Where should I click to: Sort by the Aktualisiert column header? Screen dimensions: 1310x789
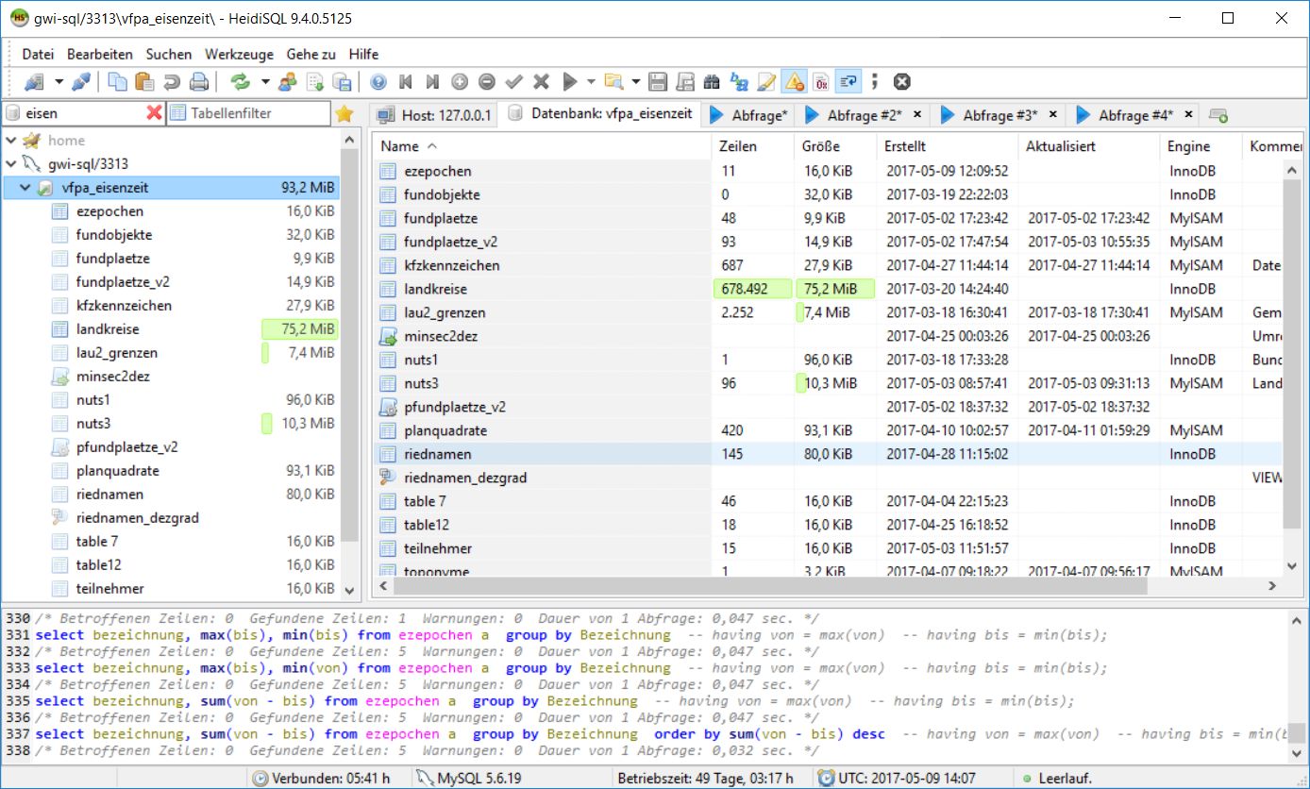(x=1089, y=146)
